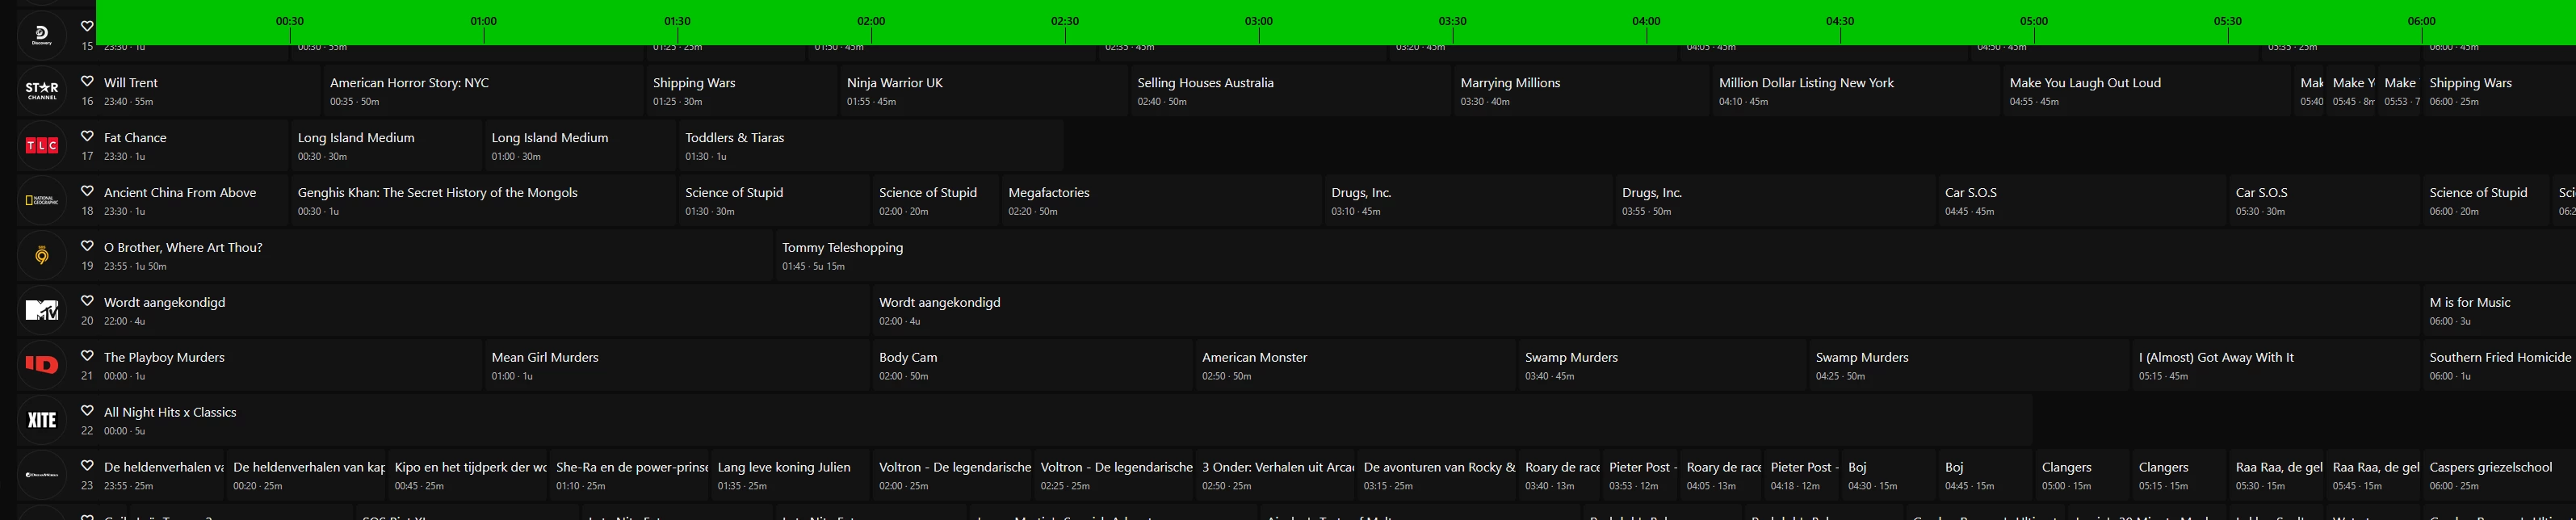Viewport: 2576px width, 520px height.
Task: Select Marrying Millions at 03:30
Action: (1581, 91)
